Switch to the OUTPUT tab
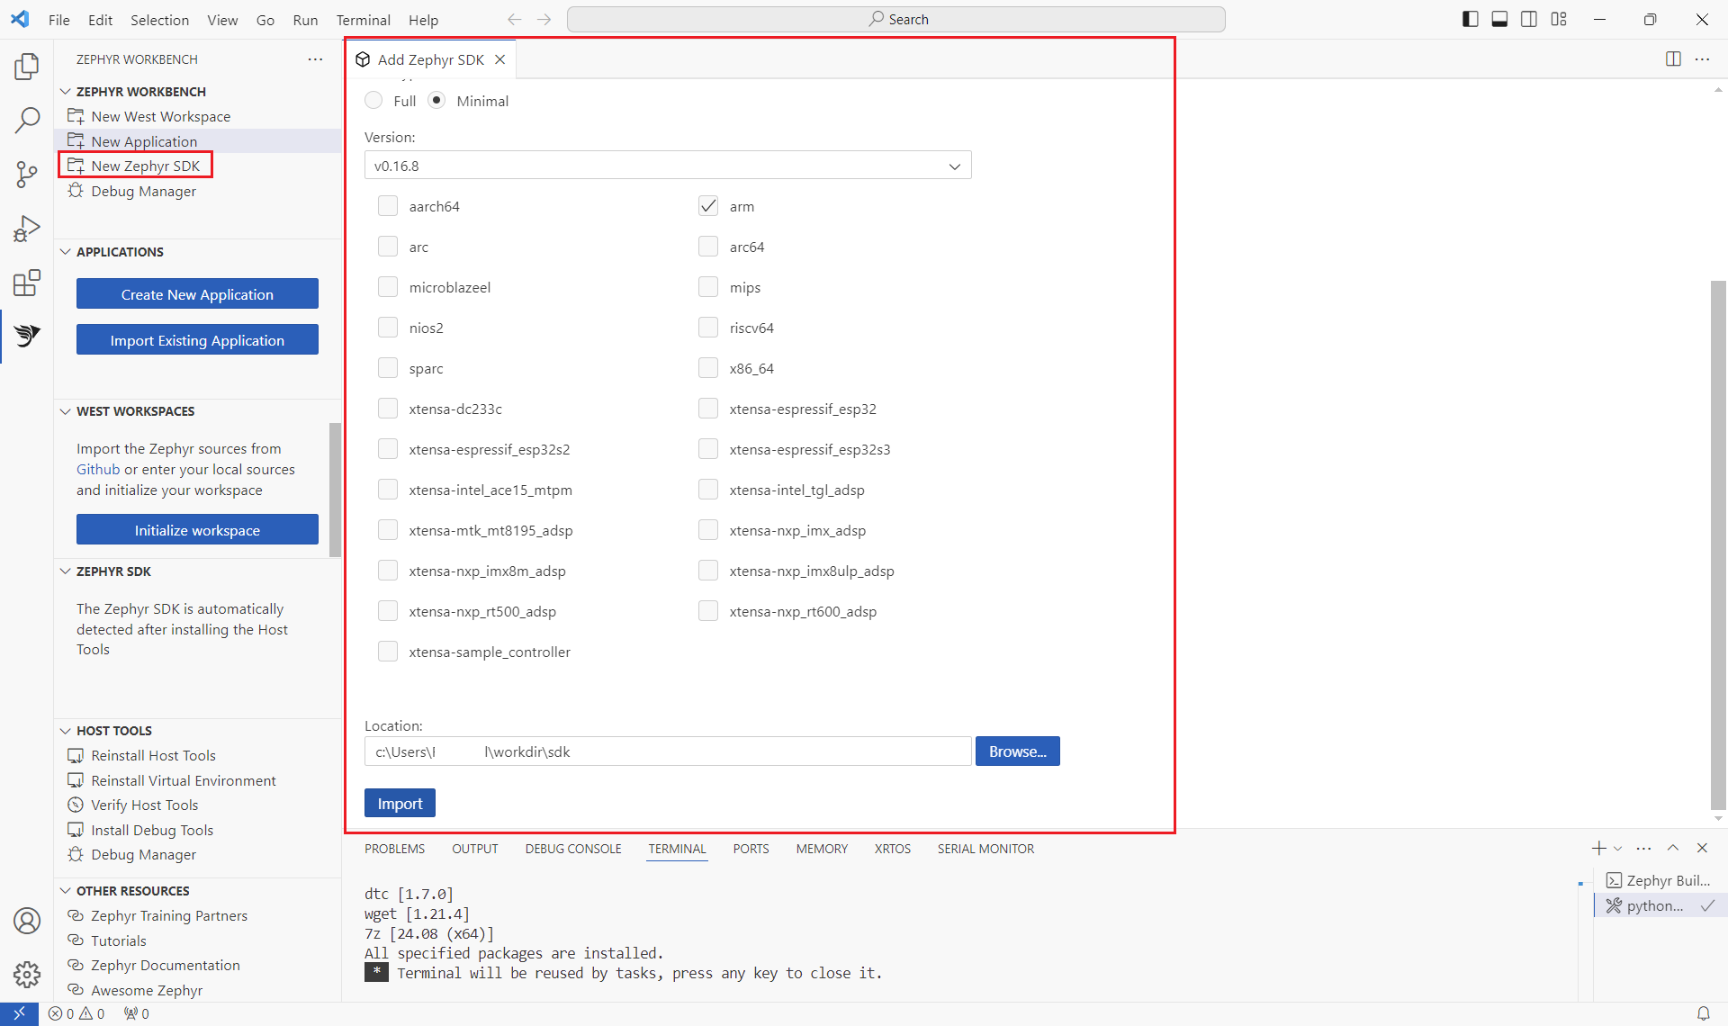Image resolution: width=1728 pixels, height=1026 pixels. pyautogui.click(x=473, y=849)
